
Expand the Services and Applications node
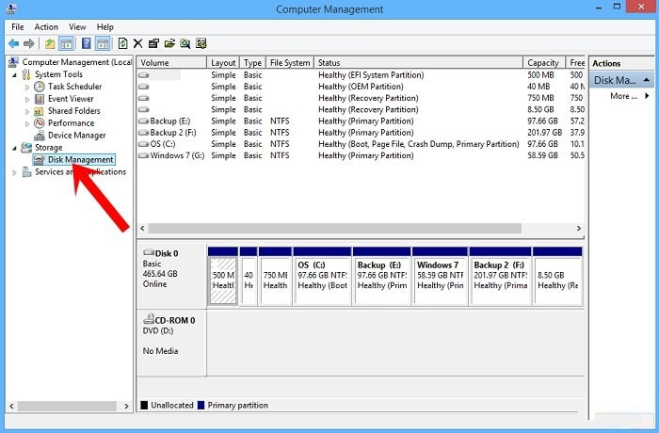point(14,172)
